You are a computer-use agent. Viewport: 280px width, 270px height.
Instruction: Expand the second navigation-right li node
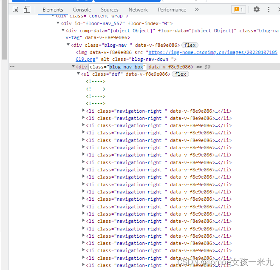click(83, 117)
